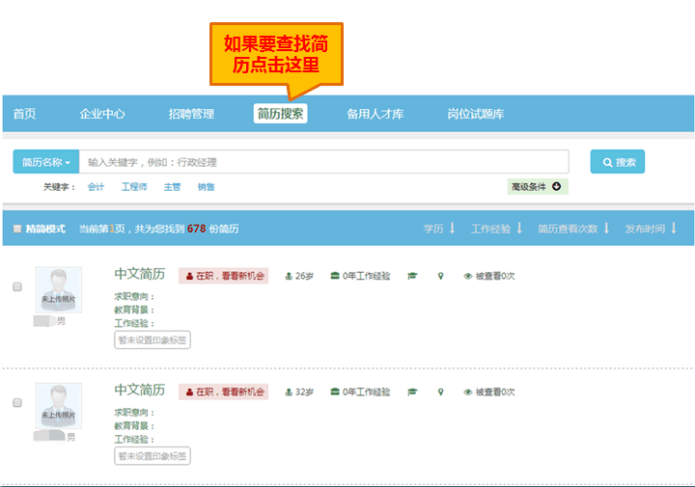The image size is (695, 487).
Task: Click the 工程师 keyword link
Action: [134, 187]
